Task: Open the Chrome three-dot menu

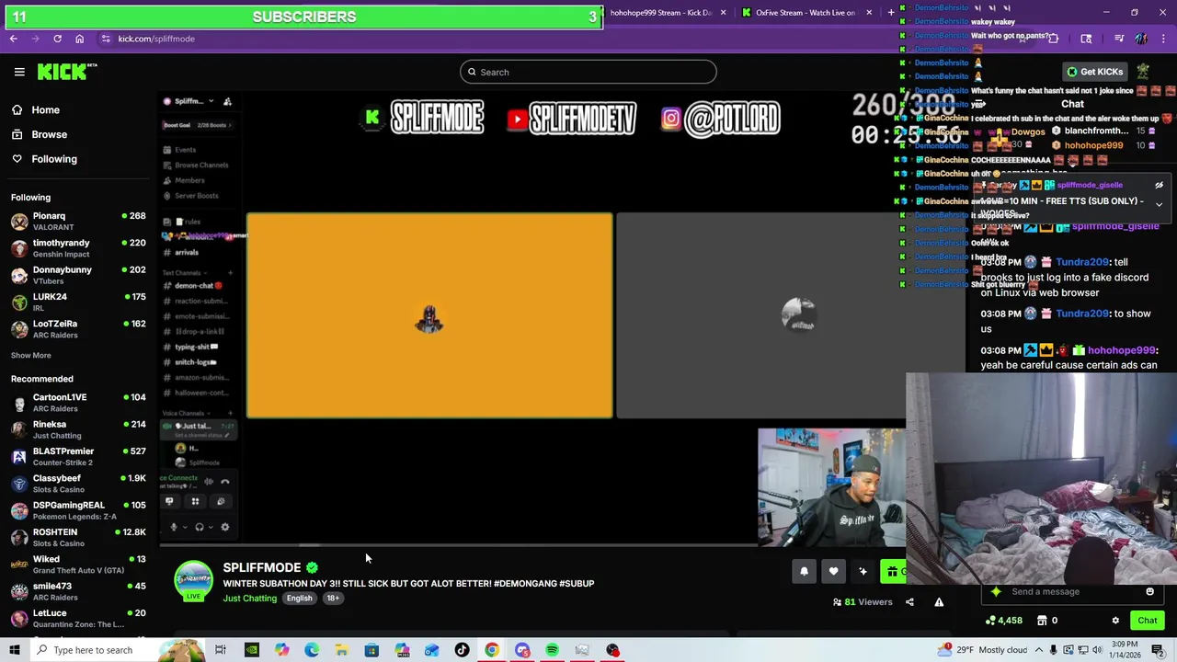Action: click(x=1161, y=39)
